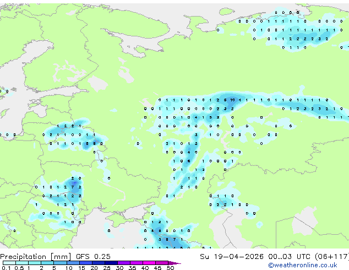Screen dimensions: 349x270
Task: Click the above-50 legend arrow tip
Action: 174,263
